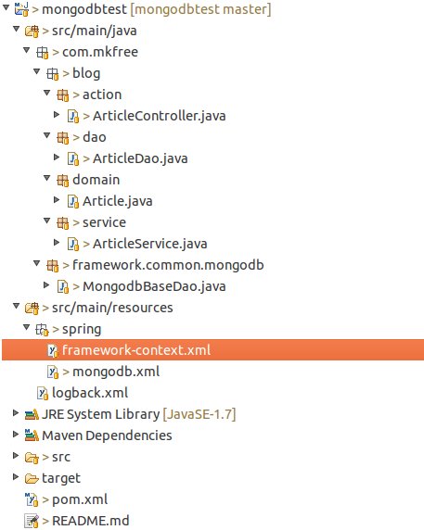The width and height of the screenshot is (424, 530).
Task: Click the logback.xml file icon
Action: [x=43, y=393]
